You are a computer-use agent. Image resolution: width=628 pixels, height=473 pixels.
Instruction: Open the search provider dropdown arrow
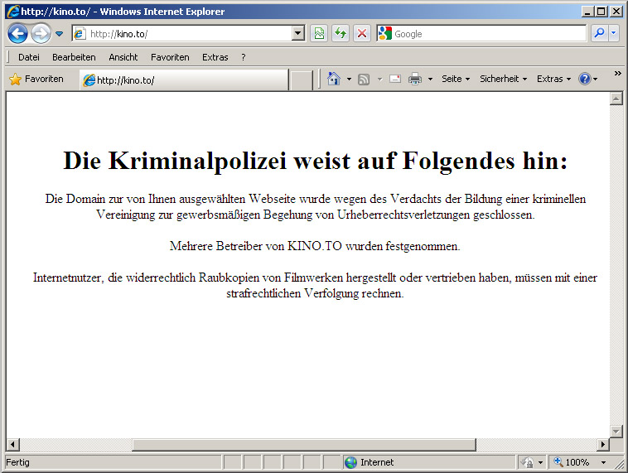[614, 34]
